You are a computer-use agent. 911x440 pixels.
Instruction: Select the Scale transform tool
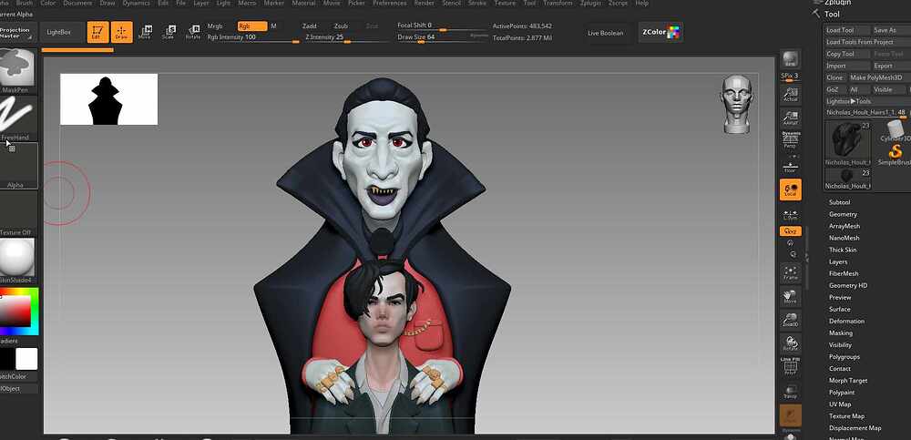point(169,32)
